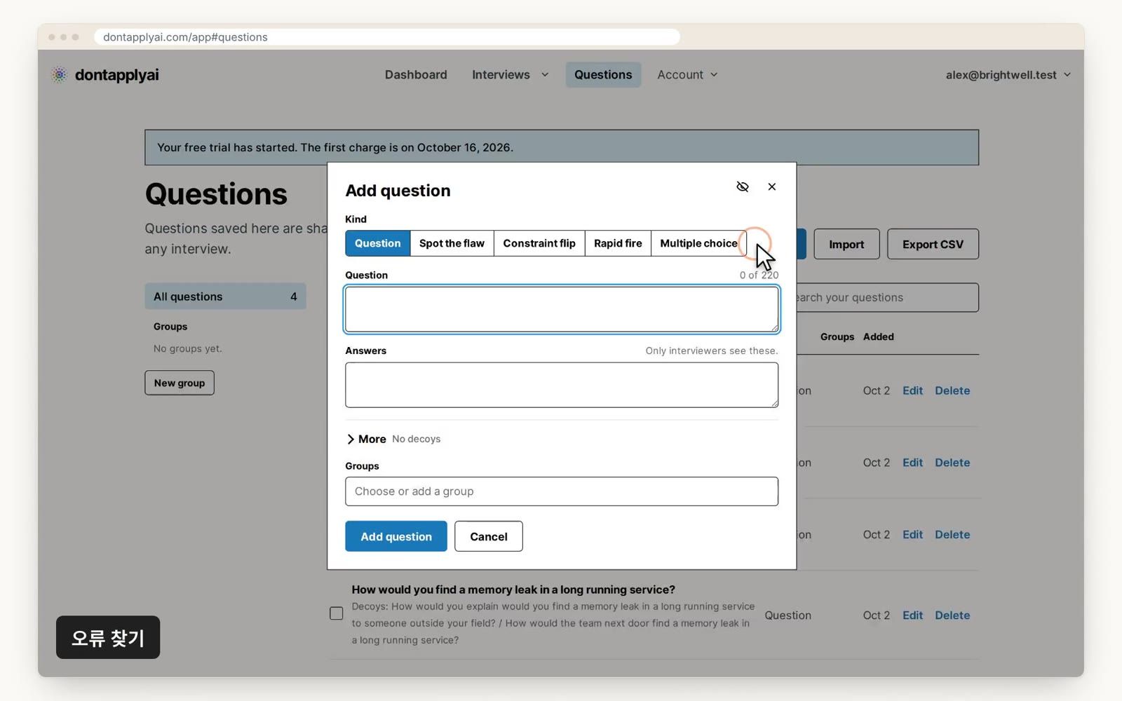Click the Added column header
Screen dimensions: 1122x701
coord(879,336)
